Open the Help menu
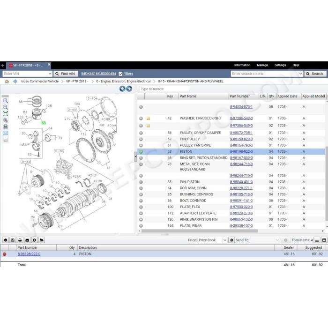This screenshot has width=328, height=328. tap(296, 65)
